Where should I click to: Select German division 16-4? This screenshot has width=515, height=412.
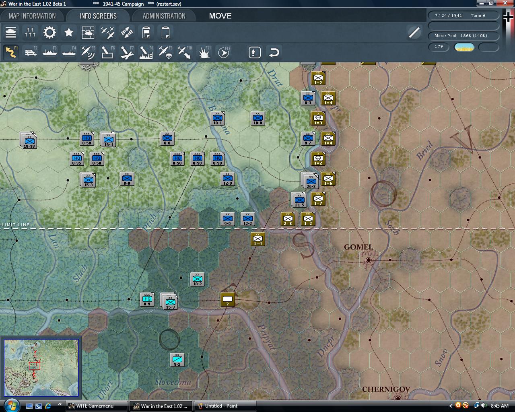pos(108,139)
